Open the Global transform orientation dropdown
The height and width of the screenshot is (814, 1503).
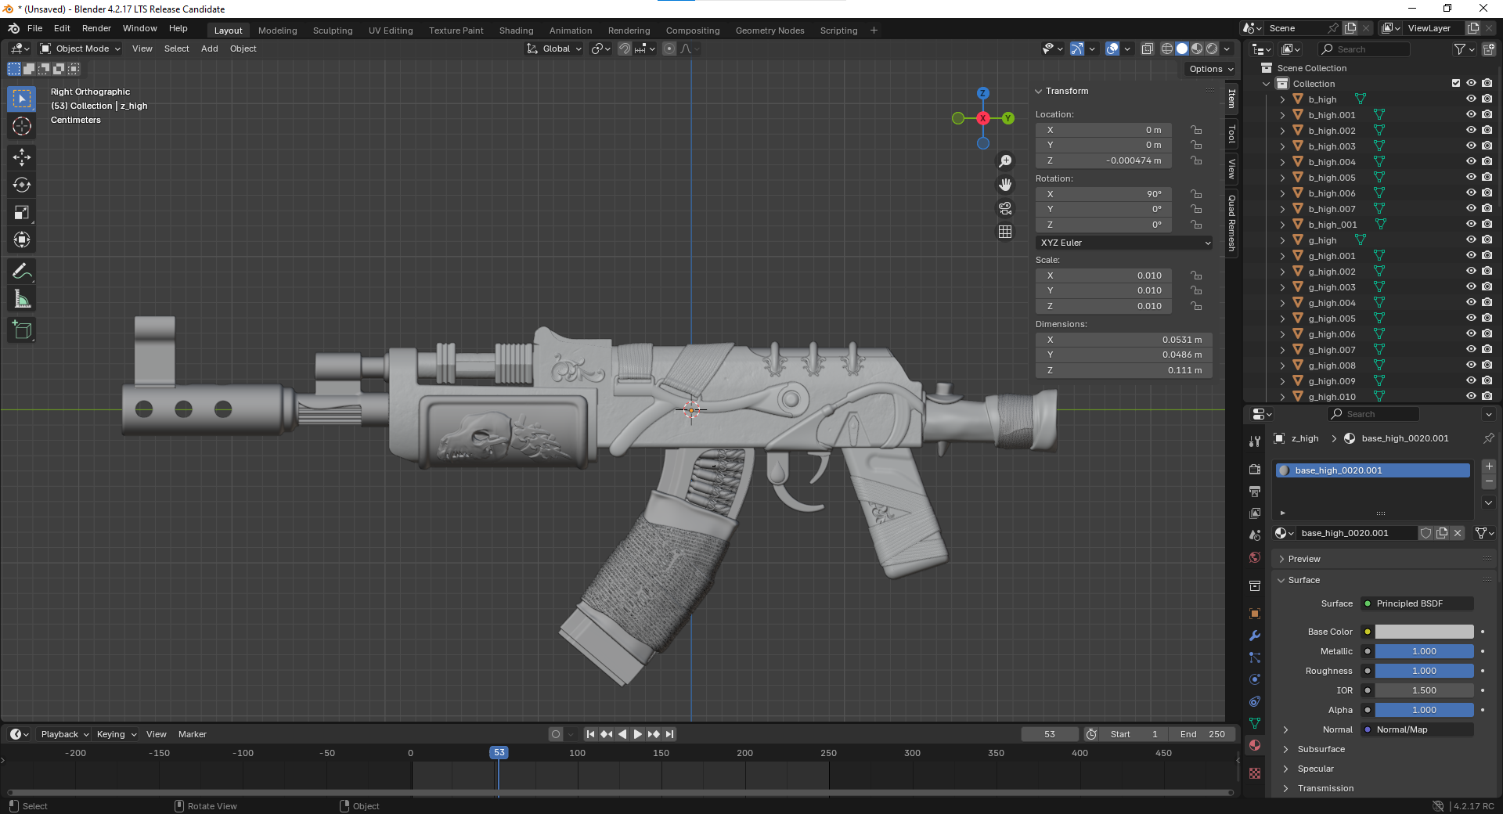555,49
